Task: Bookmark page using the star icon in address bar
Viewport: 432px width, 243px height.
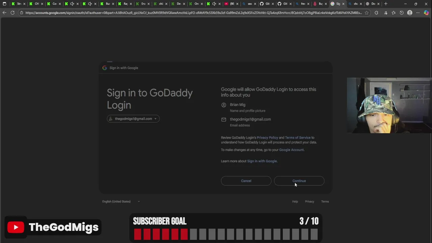Action: 367,13
